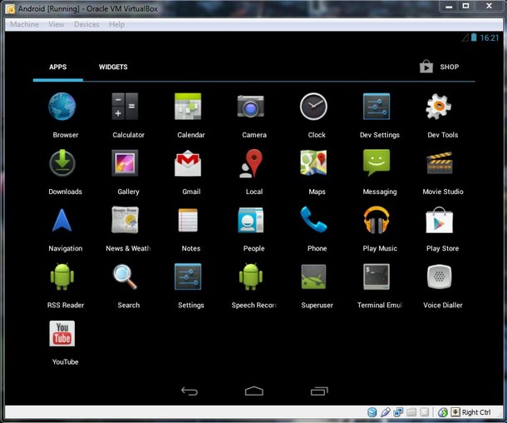Tap the recent apps button
507x423 pixels.
click(319, 391)
